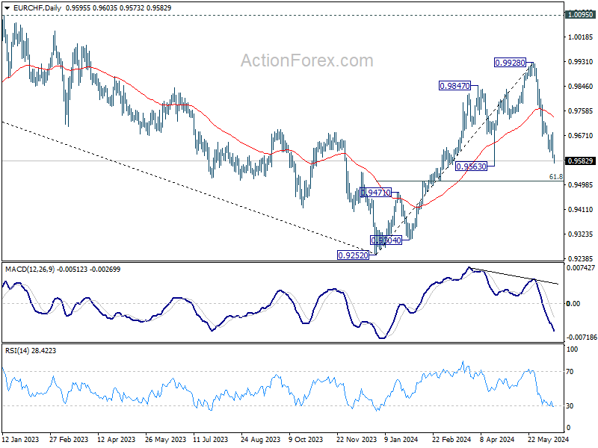
Task: Click the 1.00950 level tag
Action: point(581,15)
